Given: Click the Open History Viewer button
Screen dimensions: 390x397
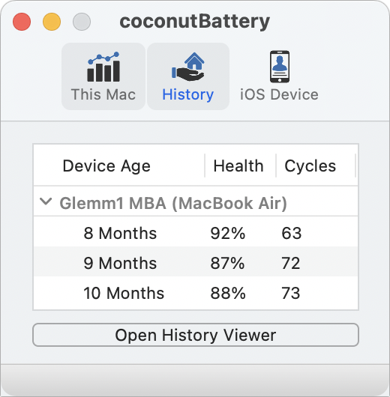Looking at the screenshot, I should (x=196, y=335).
